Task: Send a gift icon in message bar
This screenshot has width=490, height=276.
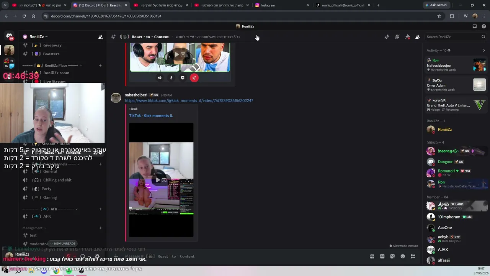Action: tap(372, 256)
